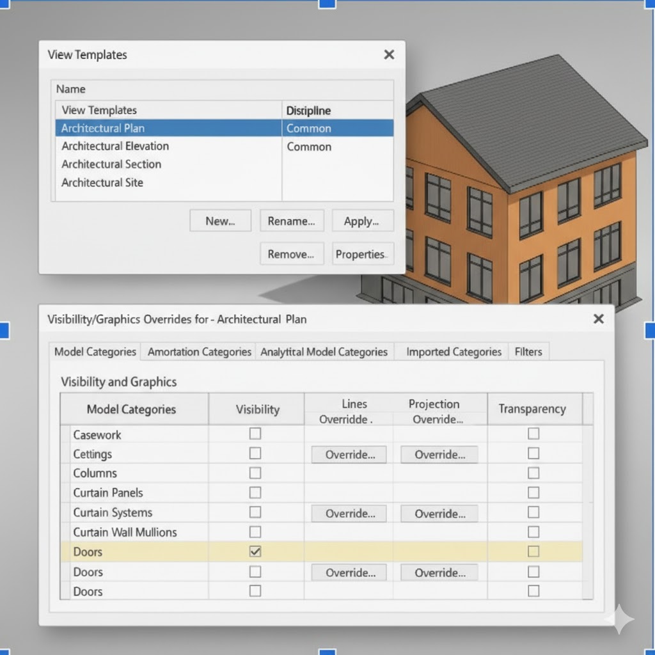The image size is (655, 655).
Task: Apply the selected view template
Action: [x=361, y=221]
